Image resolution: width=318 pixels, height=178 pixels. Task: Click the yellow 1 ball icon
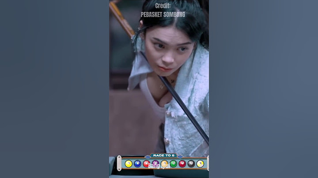click(x=129, y=163)
